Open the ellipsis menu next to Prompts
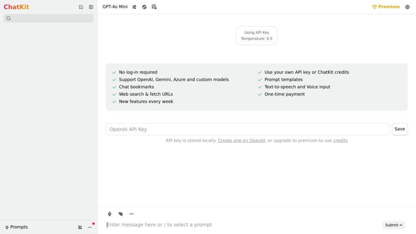416x234 pixels. (90, 227)
